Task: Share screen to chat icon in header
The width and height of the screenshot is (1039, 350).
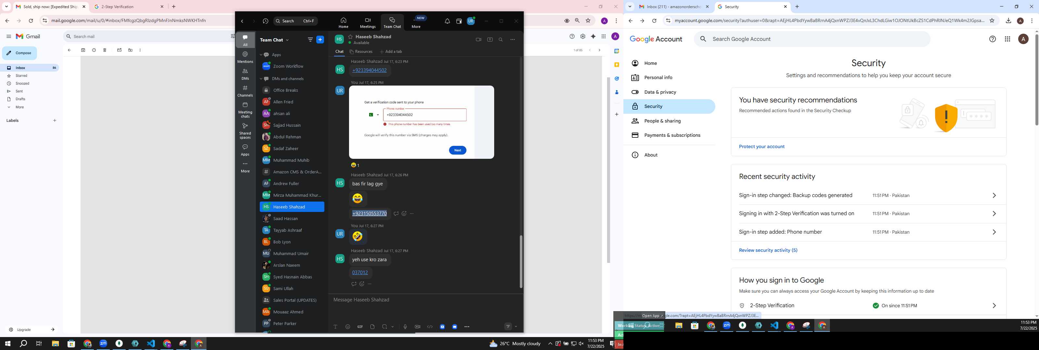Action: pyautogui.click(x=490, y=40)
